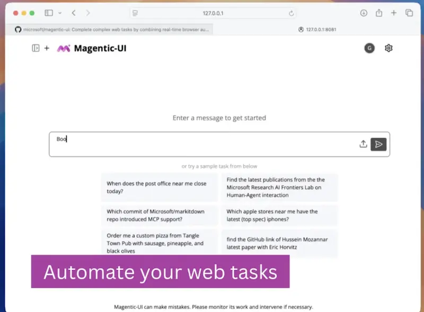The height and width of the screenshot is (312, 424).
Task: Click the page reader icon in address bar
Action: [135, 13]
